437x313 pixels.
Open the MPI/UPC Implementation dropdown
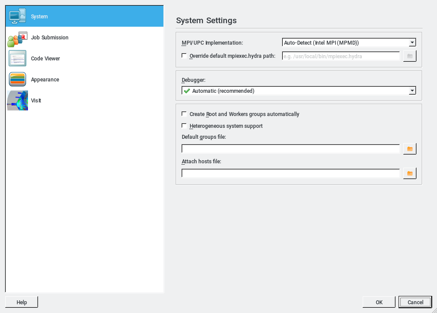tap(349, 42)
